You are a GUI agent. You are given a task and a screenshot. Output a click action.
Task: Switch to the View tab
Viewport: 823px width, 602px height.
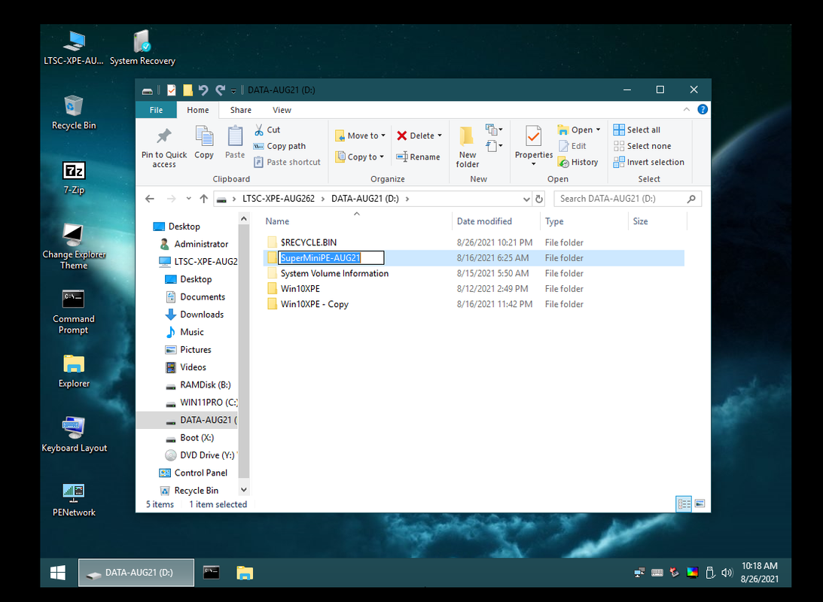(282, 110)
